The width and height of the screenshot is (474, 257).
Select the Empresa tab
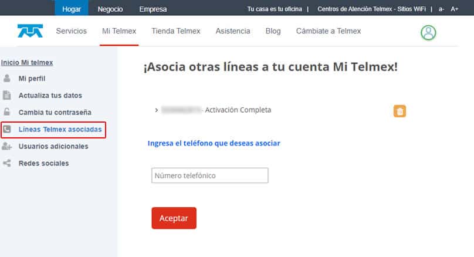153,9
